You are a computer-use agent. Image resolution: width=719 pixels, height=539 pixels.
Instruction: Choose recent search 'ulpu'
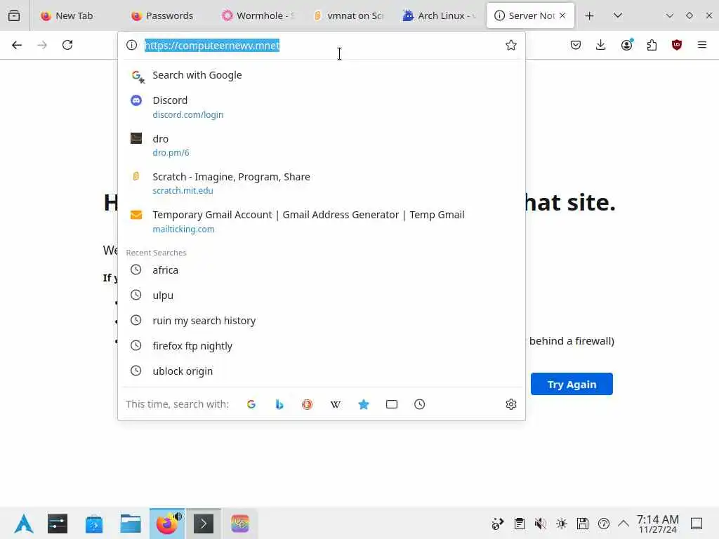pos(322,295)
